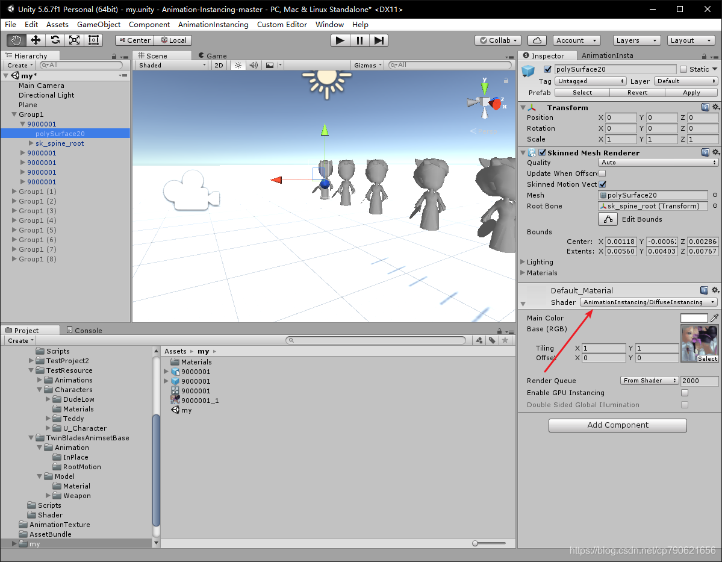Select the Hand pan tool
The image size is (722, 562).
point(16,40)
